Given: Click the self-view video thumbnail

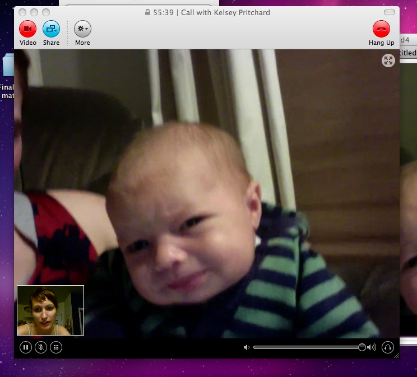Looking at the screenshot, I should 50,310.
